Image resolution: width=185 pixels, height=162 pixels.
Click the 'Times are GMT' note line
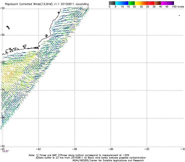(79, 155)
